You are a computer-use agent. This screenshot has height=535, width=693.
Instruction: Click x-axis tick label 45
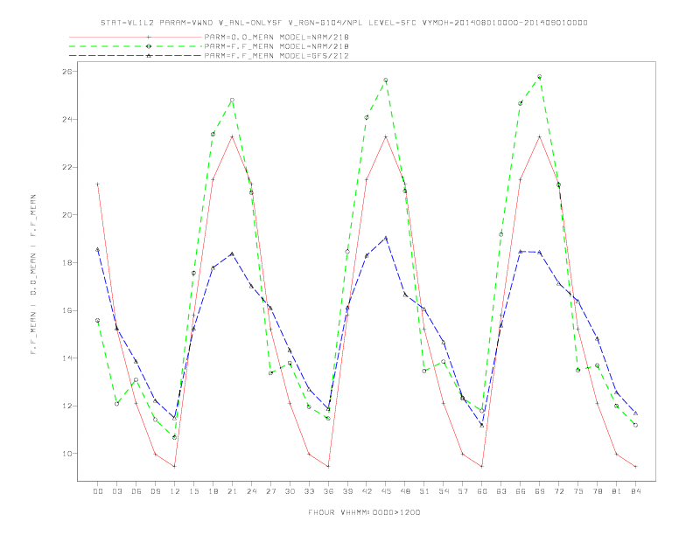(x=386, y=491)
